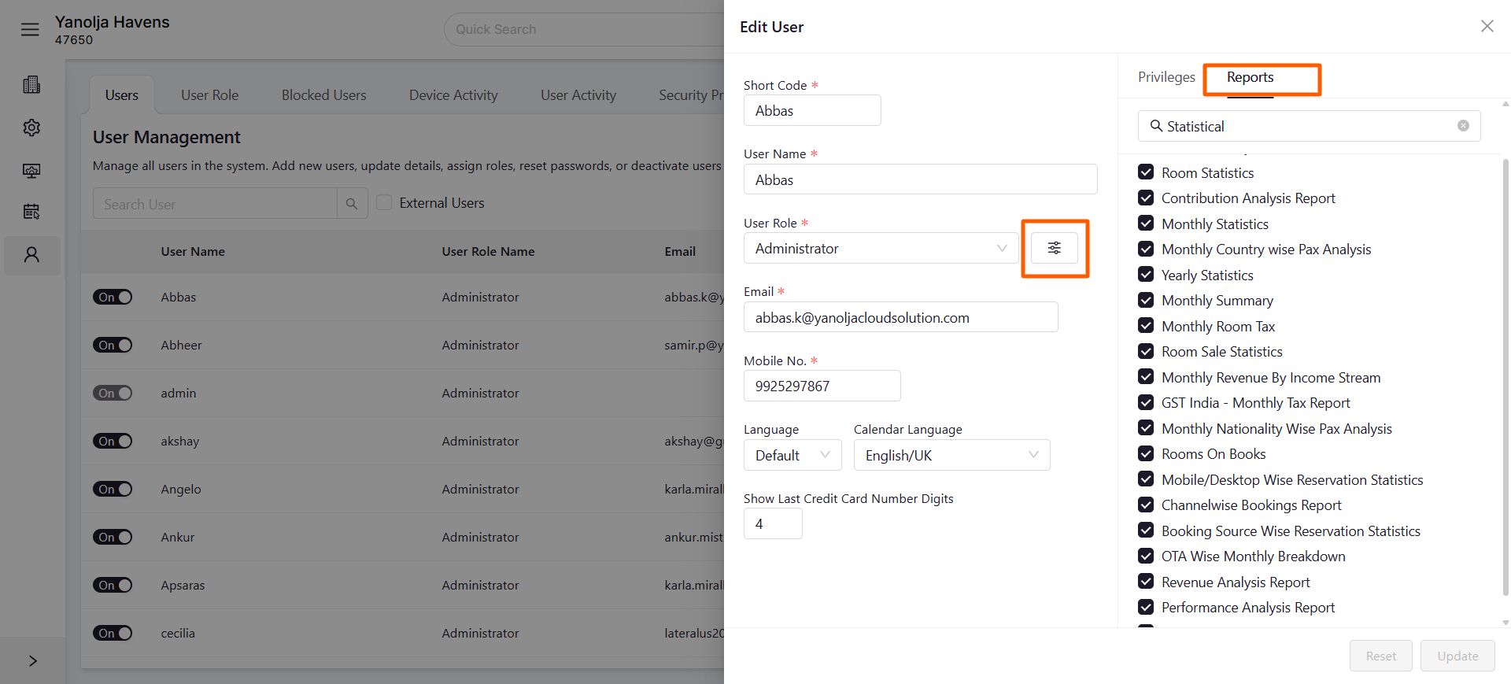Open the monitor dashboard sidebar icon
Image resolution: width=1511 pixels, height=684 pixels.
[x=31, y=170]
